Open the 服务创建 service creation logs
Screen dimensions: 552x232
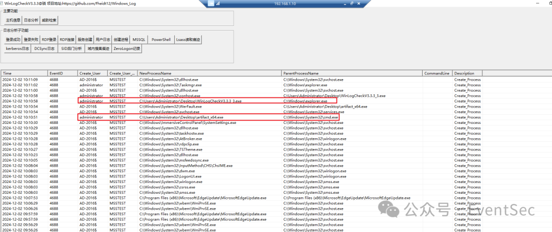85,39
